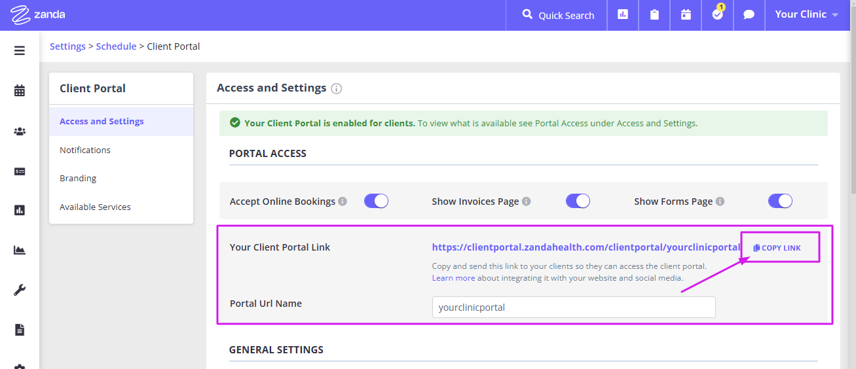The width and height of the screenshot is (856, 369).
Task: Click the clipboard icon in top bar
Action: tap(654, 15)
